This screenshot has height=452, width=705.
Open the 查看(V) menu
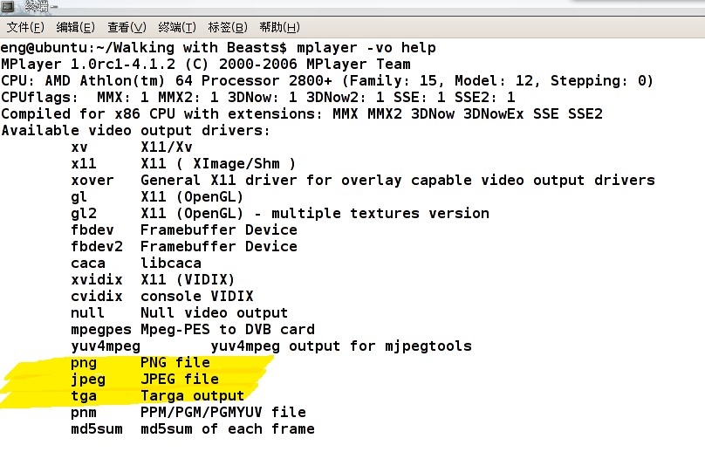click(127, 27)
